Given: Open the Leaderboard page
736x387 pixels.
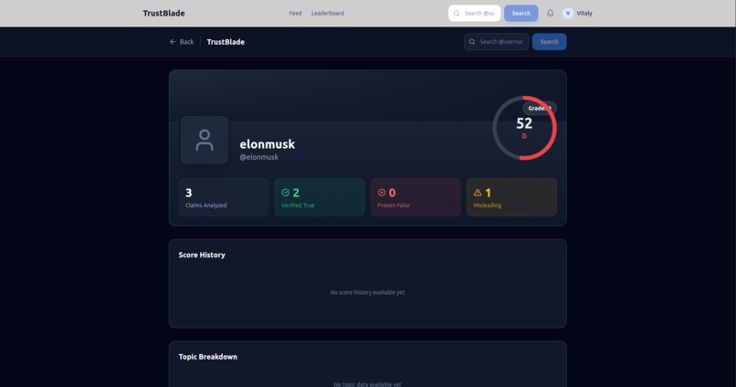Looking at the screenshot, I should coord(328,13).
